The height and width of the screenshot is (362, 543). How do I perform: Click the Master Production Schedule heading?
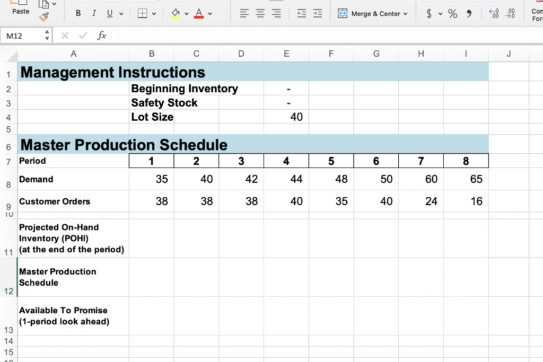(x=124, y=145)
